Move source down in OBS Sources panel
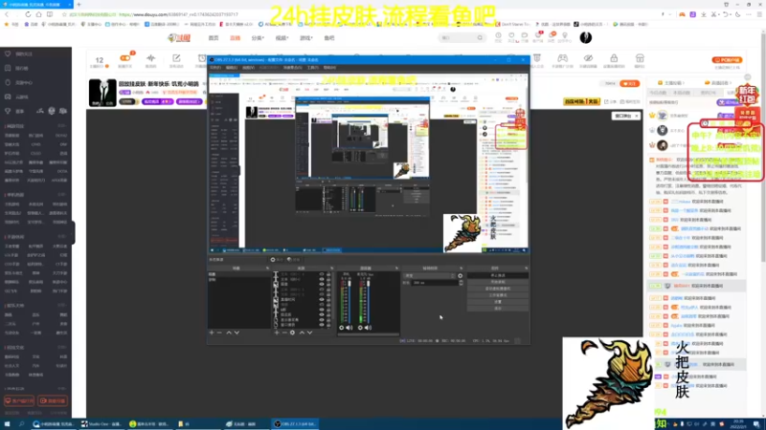This screenshot has height=430, width=766. click(x=309, y=333)
